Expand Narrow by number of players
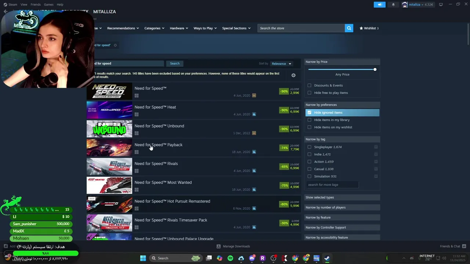470x264 pixels. coord(342,208)
